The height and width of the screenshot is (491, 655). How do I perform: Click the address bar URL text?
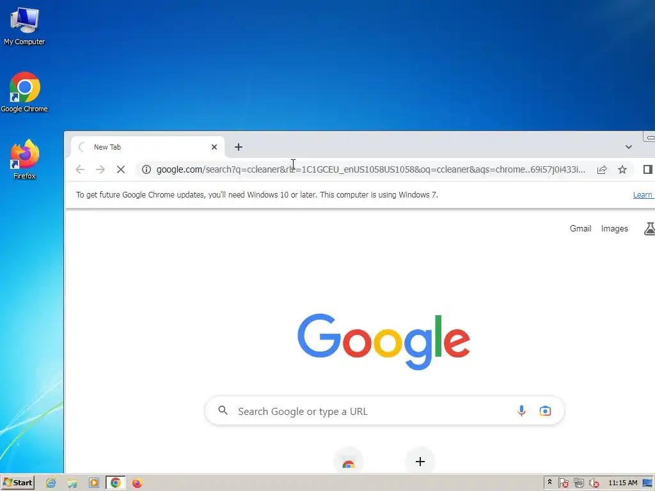point(371,169)
